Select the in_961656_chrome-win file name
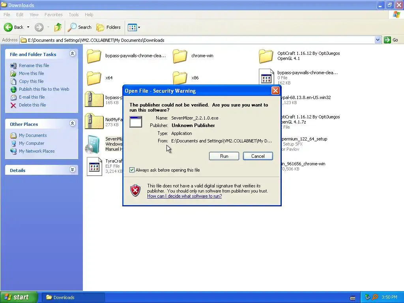Screen dimensions: 404x303 click(x=303, y=164)
